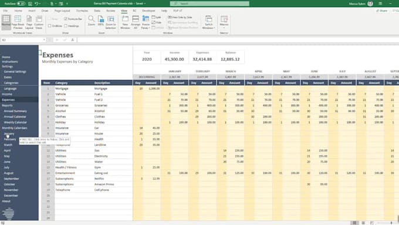Expand the Freeze Panes dropdown
399x225 pixels.
[146, 28]
